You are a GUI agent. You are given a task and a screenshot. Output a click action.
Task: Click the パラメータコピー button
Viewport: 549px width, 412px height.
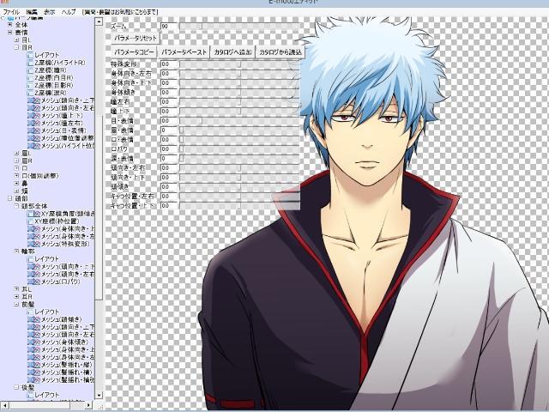134,52
